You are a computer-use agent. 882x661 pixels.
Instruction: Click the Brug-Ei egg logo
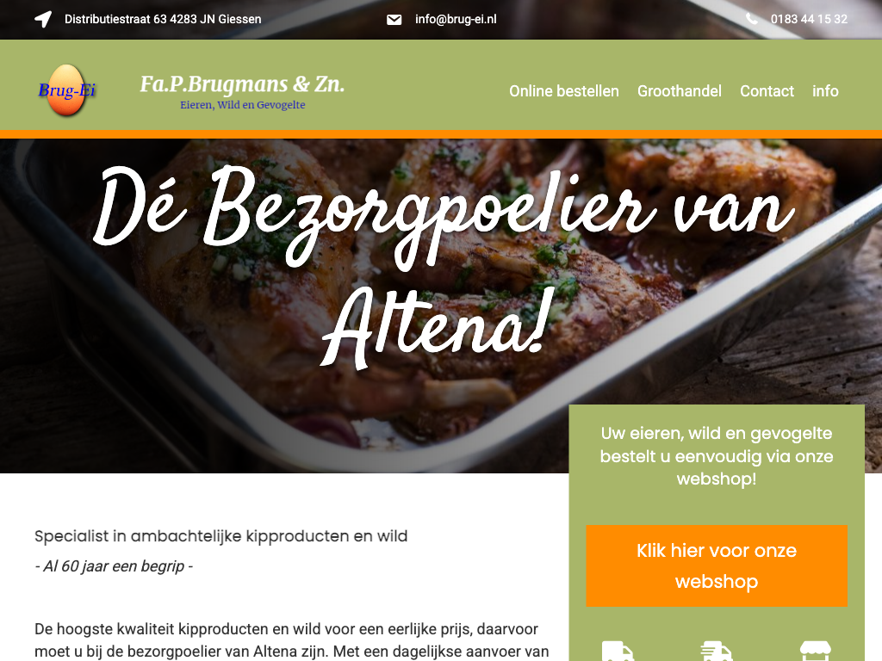(x=67, y=90)
